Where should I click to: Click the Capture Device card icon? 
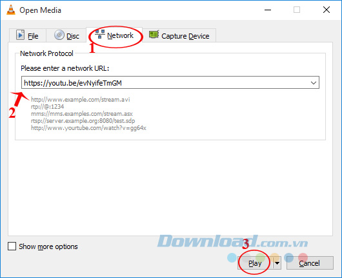(x=154, y=34)
